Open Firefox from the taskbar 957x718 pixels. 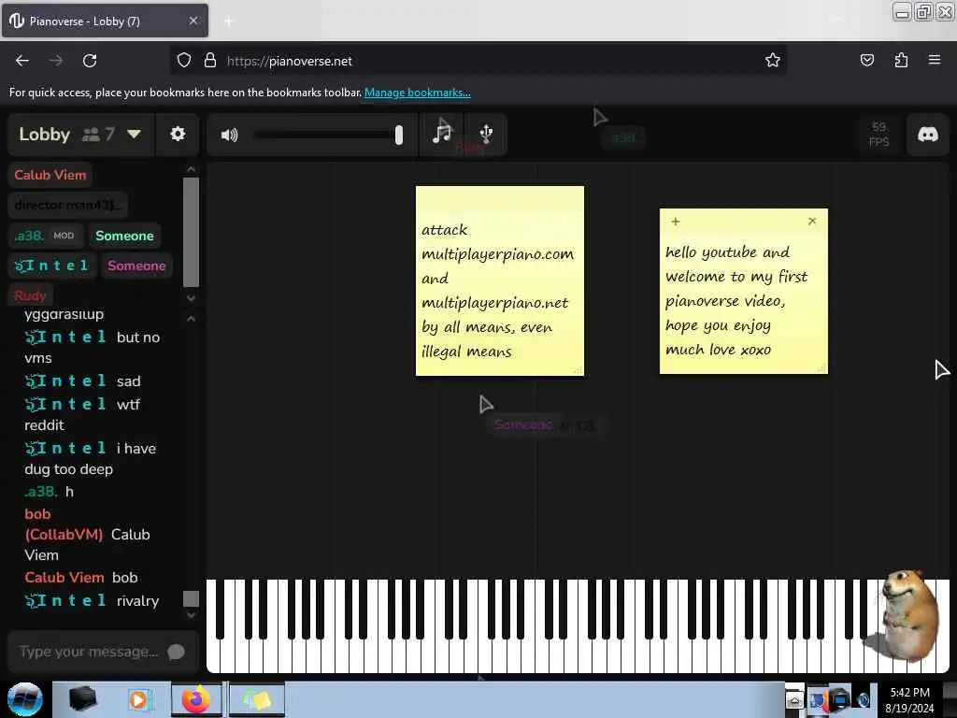point(196,699)
